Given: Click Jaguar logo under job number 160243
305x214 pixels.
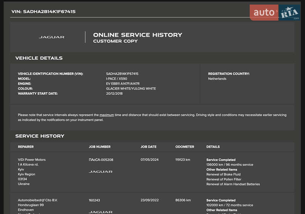Looking at the screenshot, I should click(x=101, y=212).
